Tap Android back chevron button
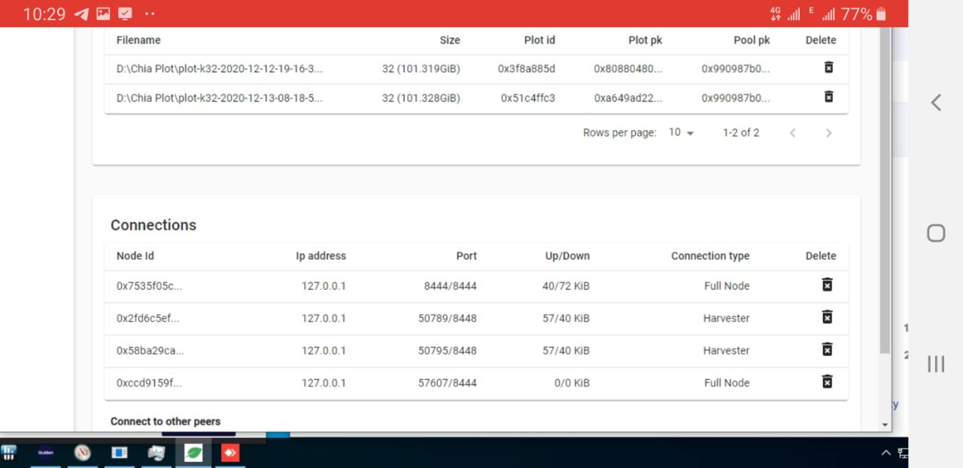Viewport: 963px width, 468px height. click(936, 102)
